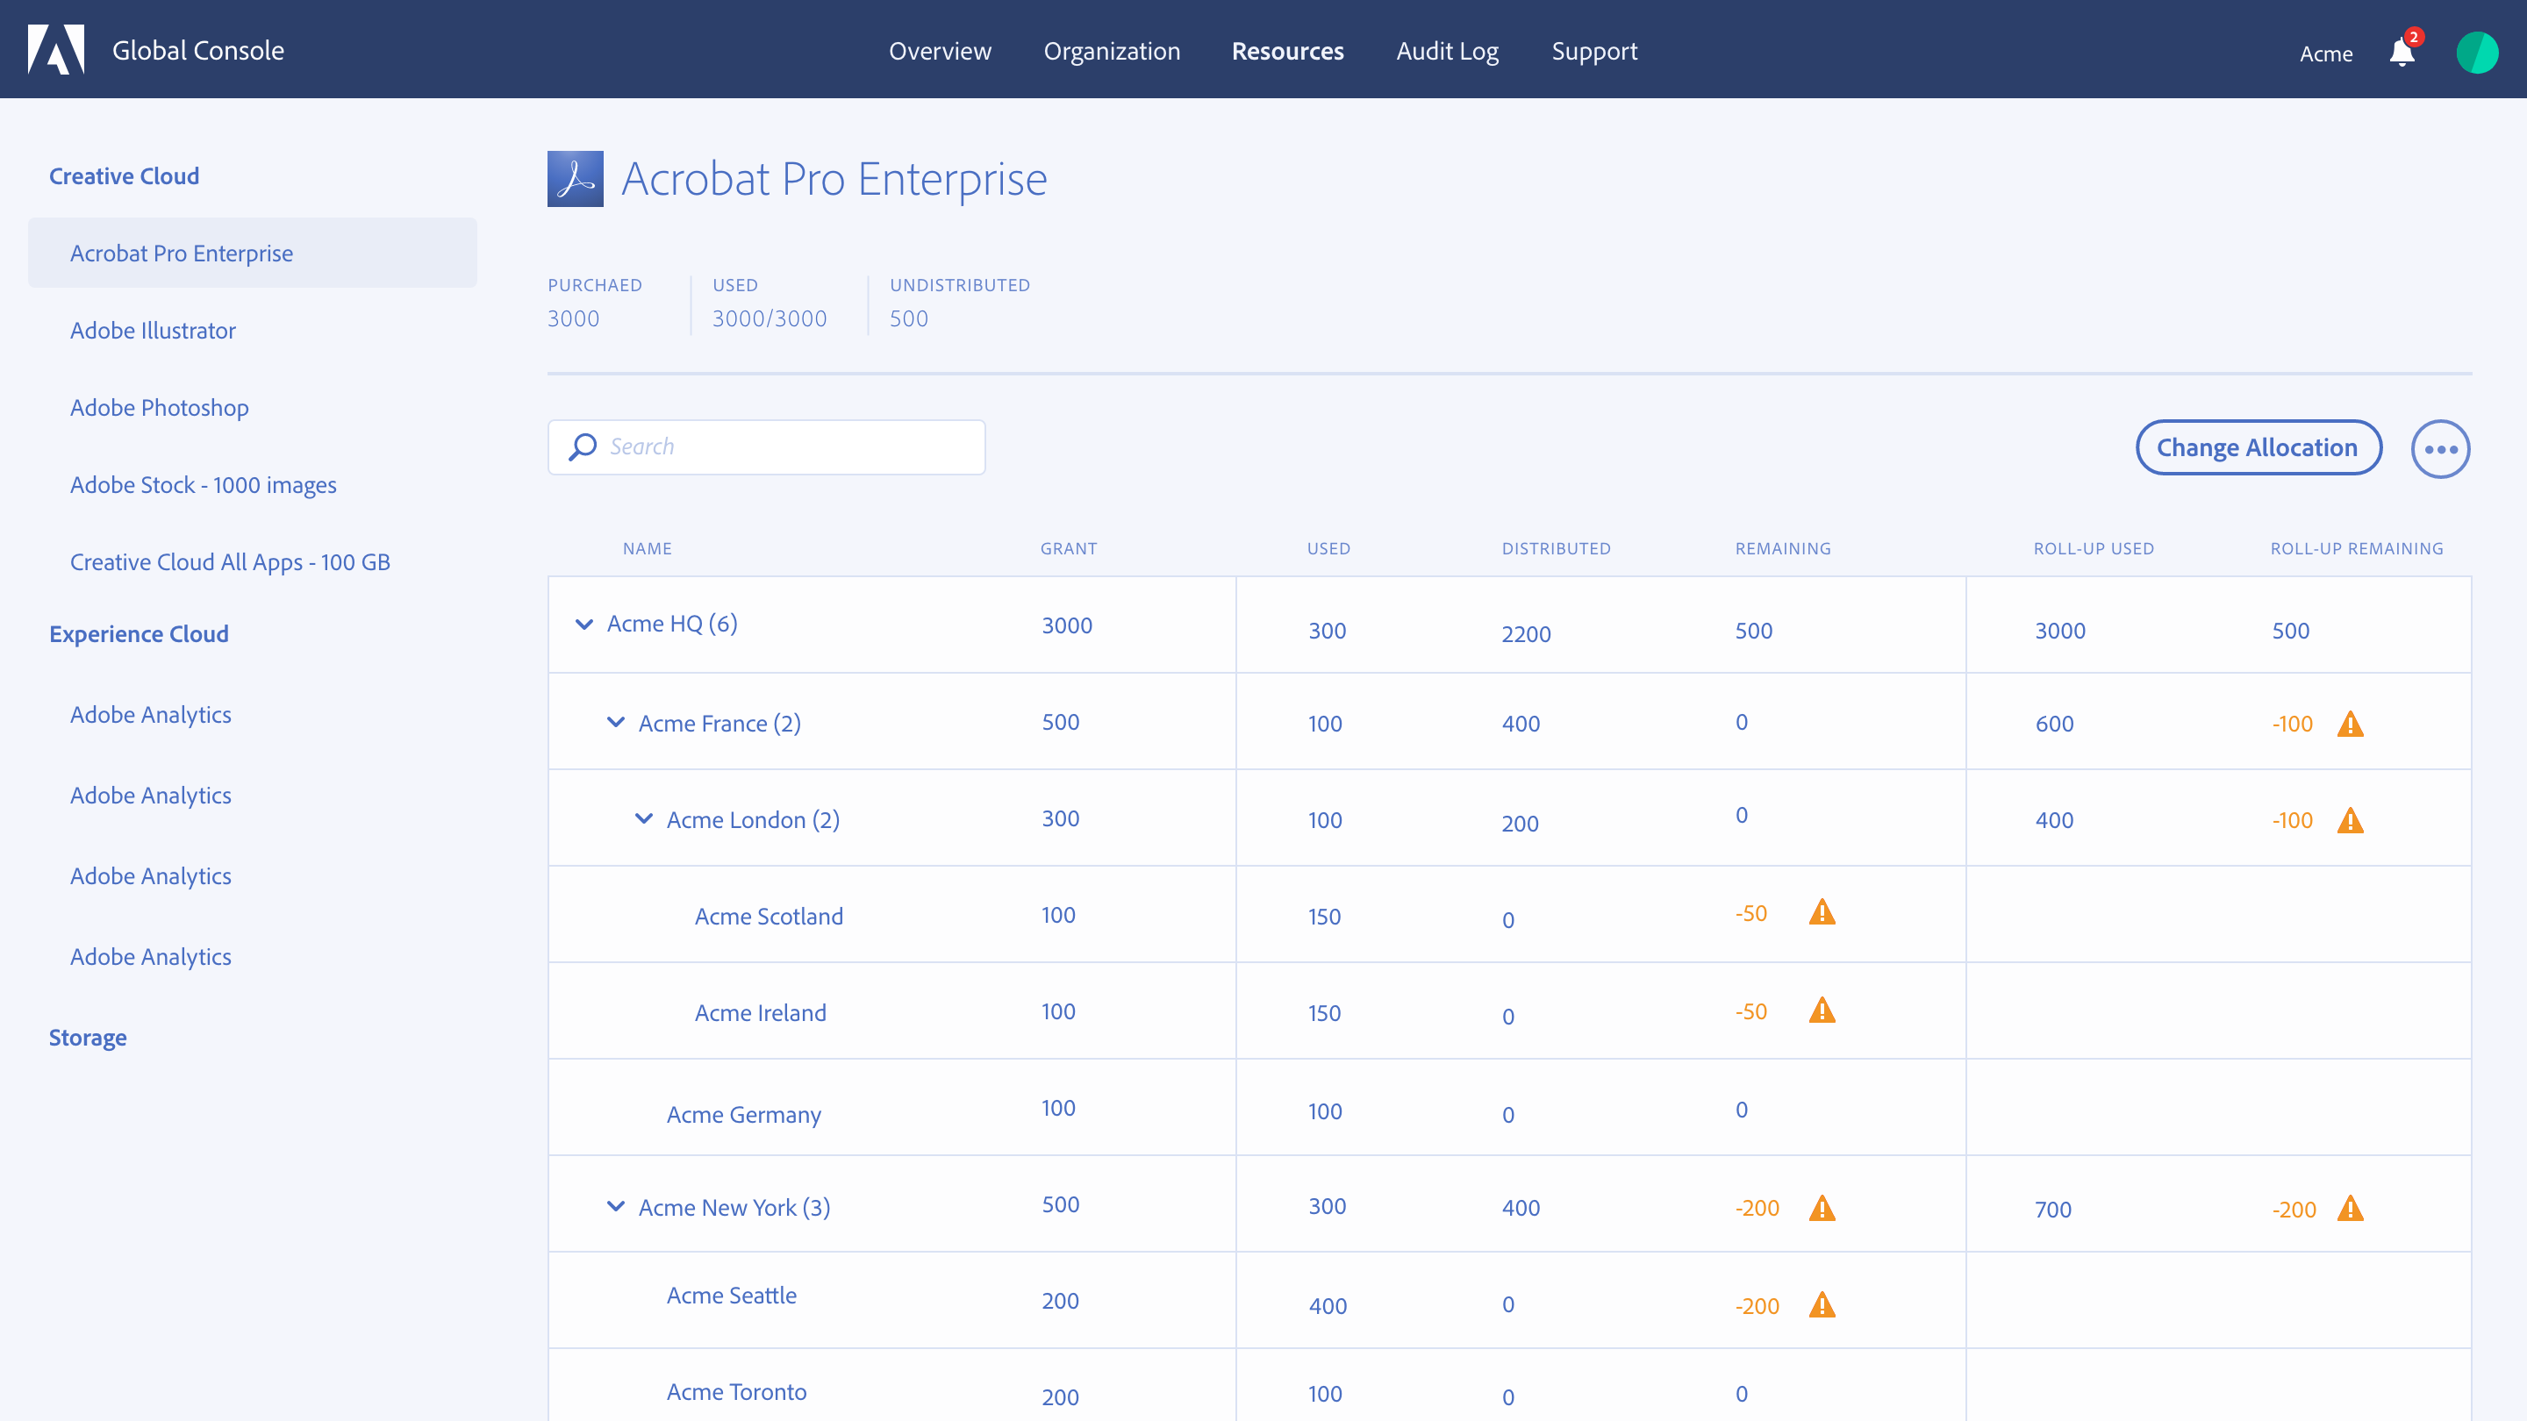This screenshot has width=2527, height=1421.
Task: Click the Acrobat product icon beside title
Action: click(x=575, y=178)
